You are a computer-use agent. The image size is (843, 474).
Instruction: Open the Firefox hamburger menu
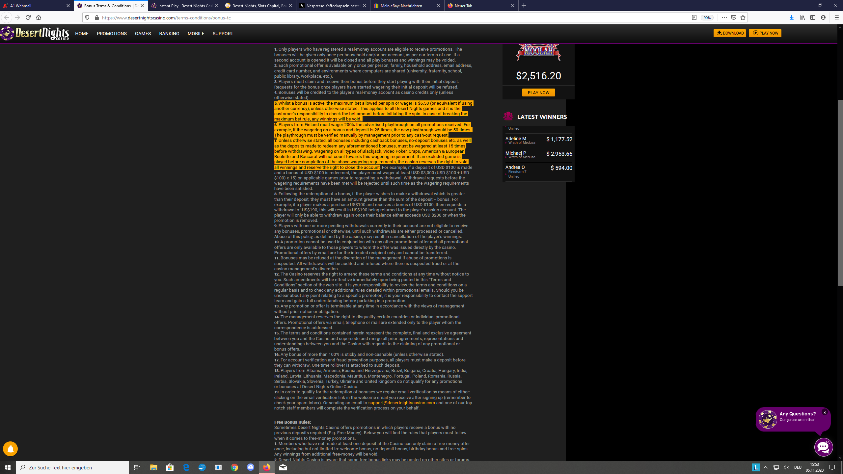(x=836, y=17)
